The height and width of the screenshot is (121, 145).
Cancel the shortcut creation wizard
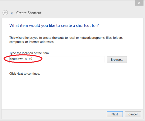[x=133, y=114]
